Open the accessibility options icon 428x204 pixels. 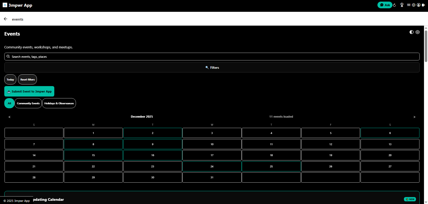click(402, 5)
